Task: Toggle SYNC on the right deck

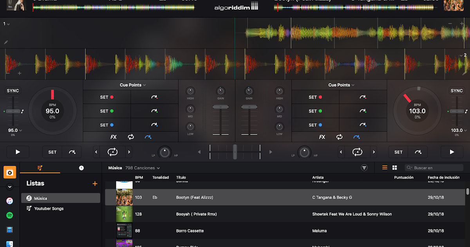Action: pyautogui.click(x=457, y=91)
